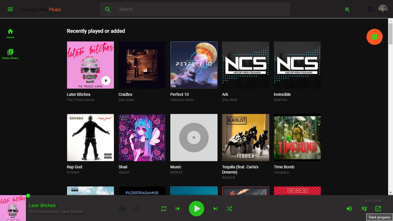
Task: Open the account profile avatar
Action: (x=383, y=9)
